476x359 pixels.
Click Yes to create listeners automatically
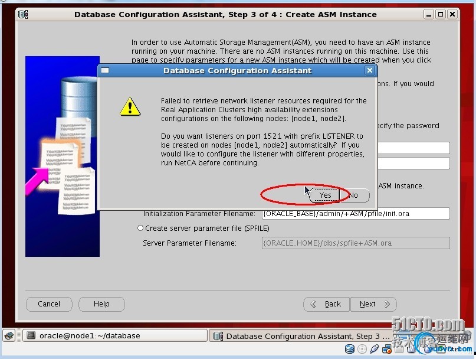(x=325, y=195)
